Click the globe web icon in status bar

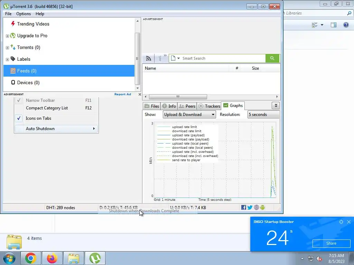[x=256, y=207]
